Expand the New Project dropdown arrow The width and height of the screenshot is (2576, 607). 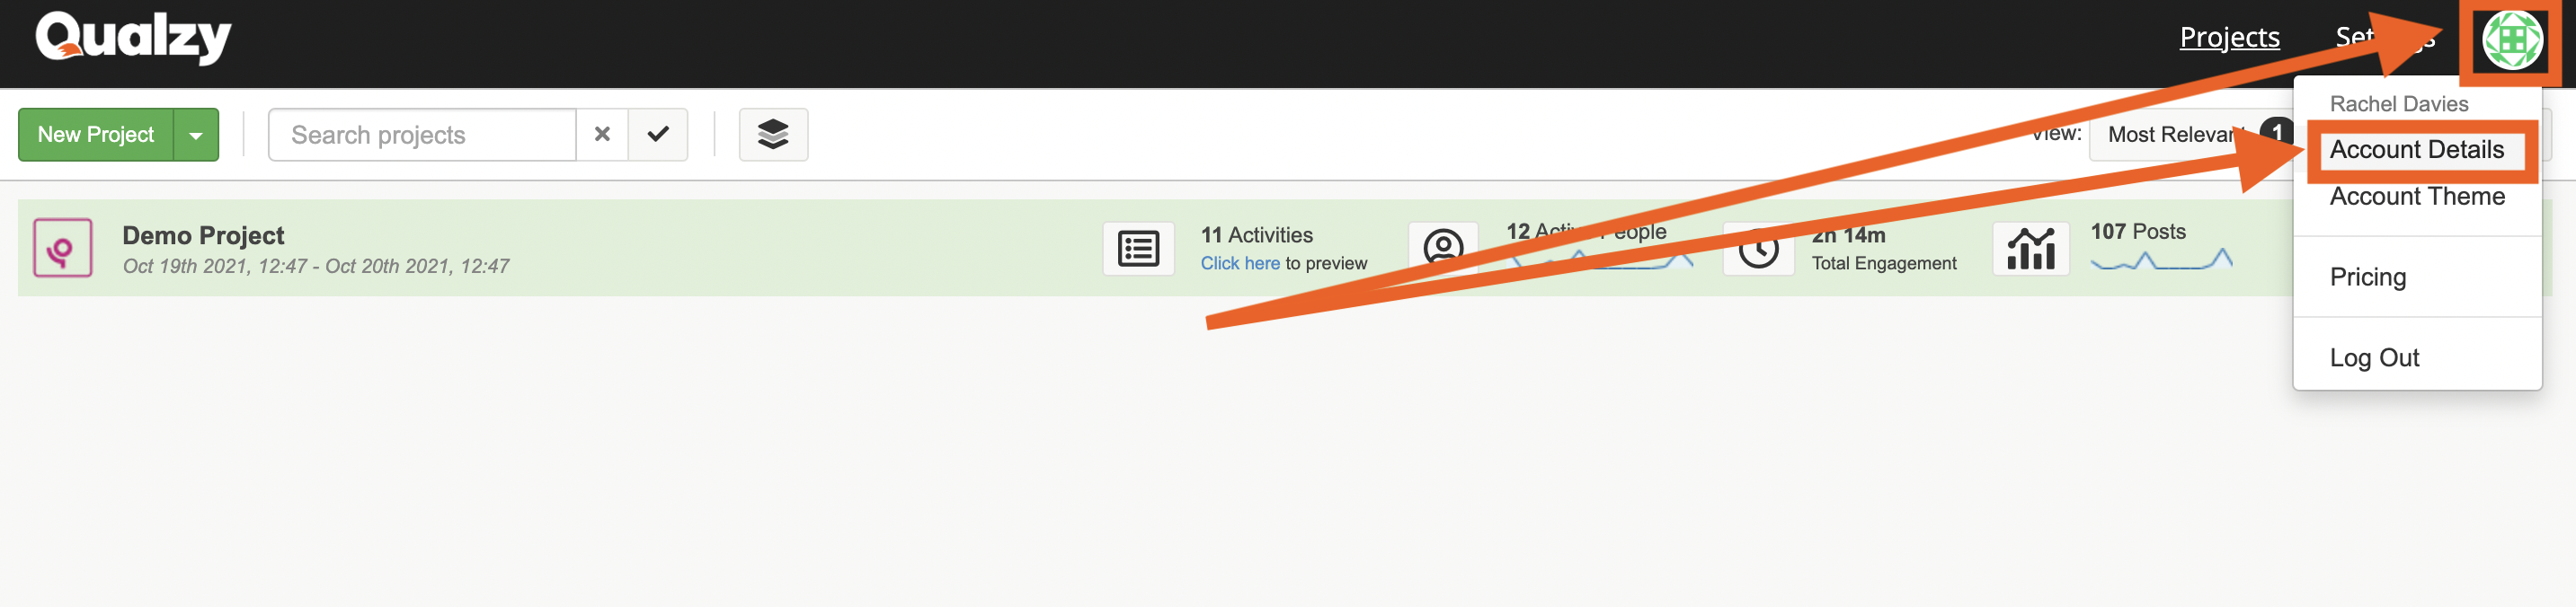tap(196, 135)
